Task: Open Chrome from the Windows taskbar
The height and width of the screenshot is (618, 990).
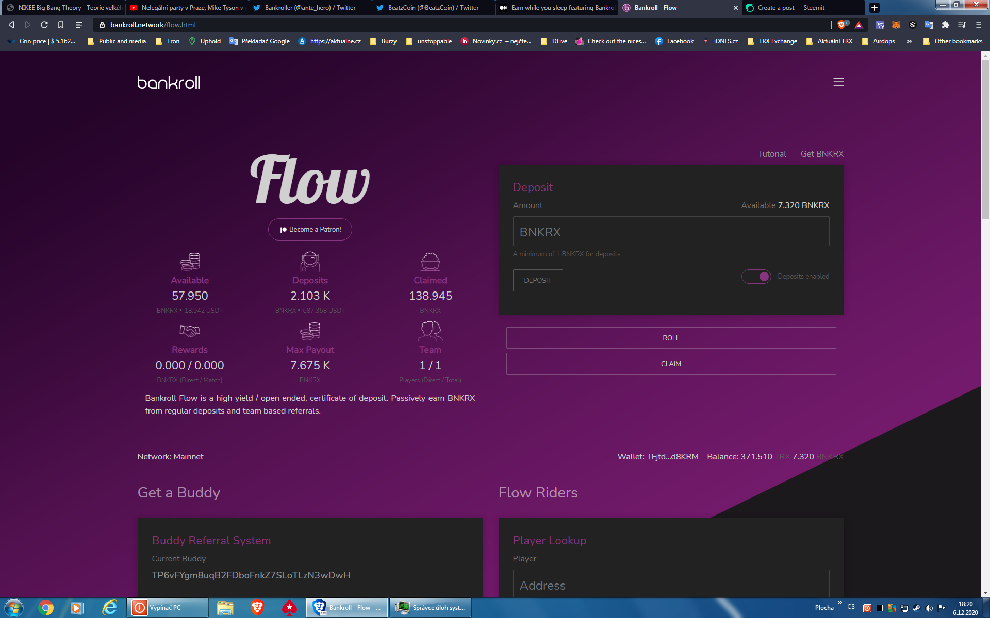Action: [x=46, y=608]
